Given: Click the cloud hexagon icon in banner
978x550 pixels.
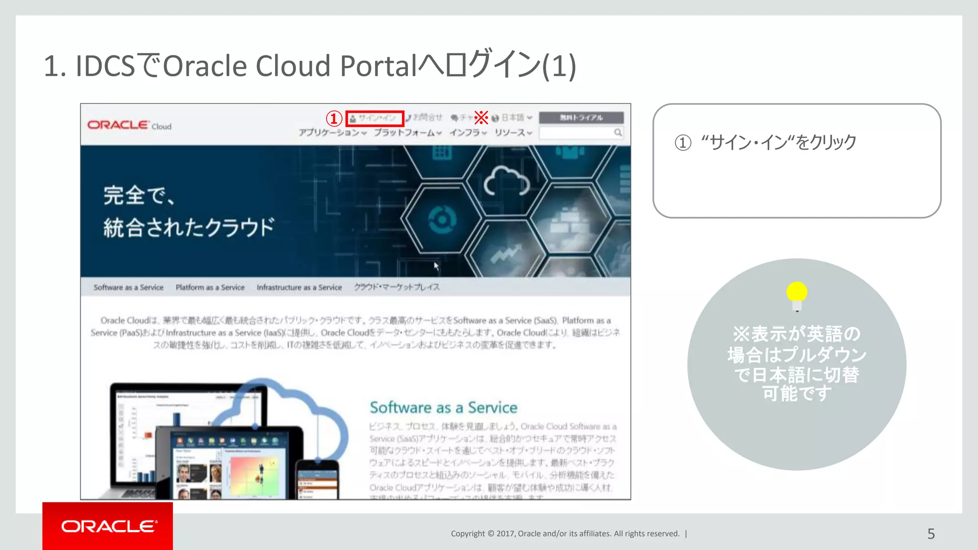Looking at the screenshot, I should pos(507,180).
